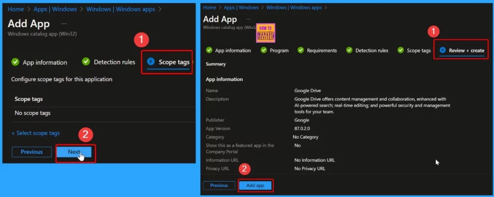Click 'Apps | Windows' breadcrumb in left panel
This screenshot has height=197, width=494.
56,9
